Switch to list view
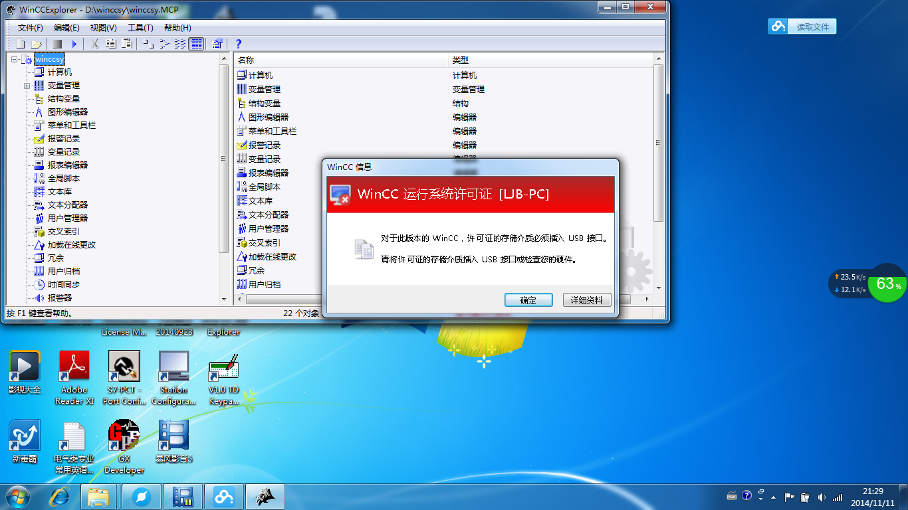The width and height of the screenshot is (908, 510). pos(180,44)
